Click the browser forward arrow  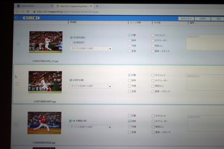point(23,11)
